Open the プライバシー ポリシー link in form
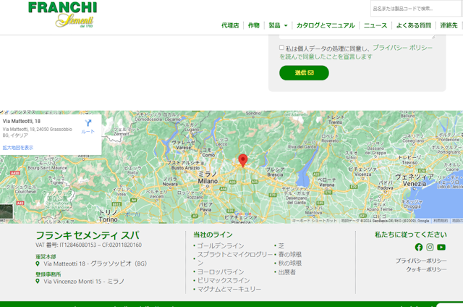The image size is (463, 307). click(402, 48)
